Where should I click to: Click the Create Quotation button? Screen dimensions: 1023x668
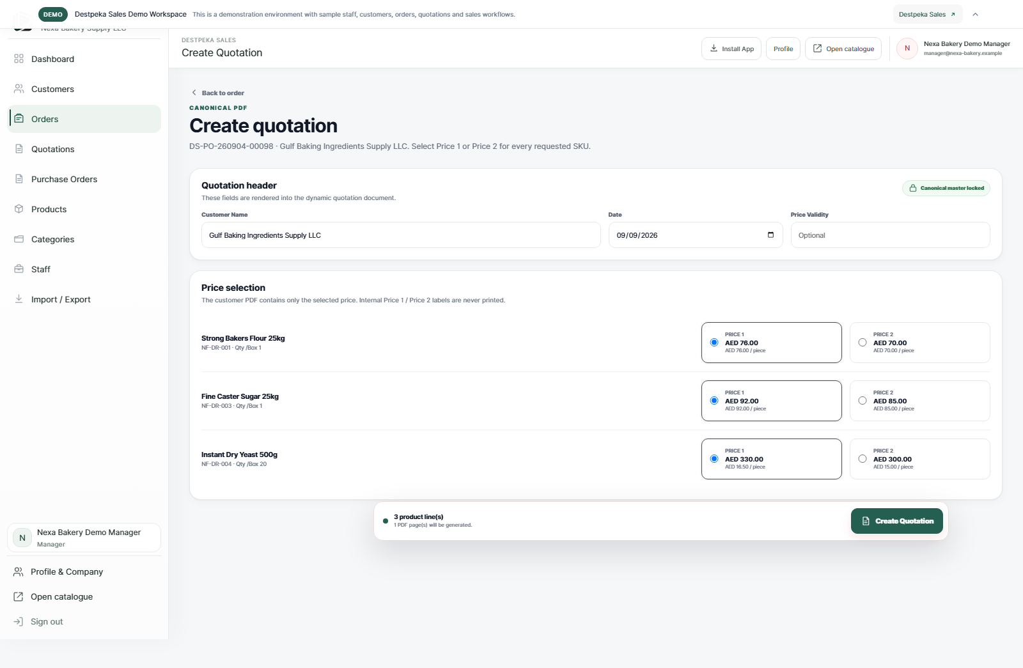pyautogui.click(x=896, y=521)
